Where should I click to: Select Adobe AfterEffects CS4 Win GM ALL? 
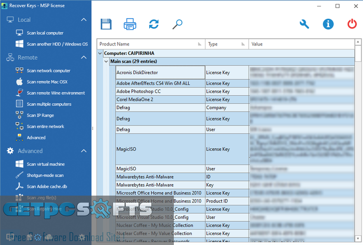235,83
